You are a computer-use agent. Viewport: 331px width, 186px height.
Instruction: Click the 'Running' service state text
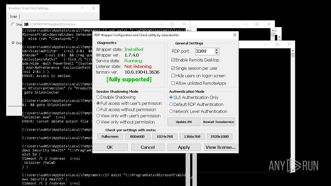coord(133,61)
